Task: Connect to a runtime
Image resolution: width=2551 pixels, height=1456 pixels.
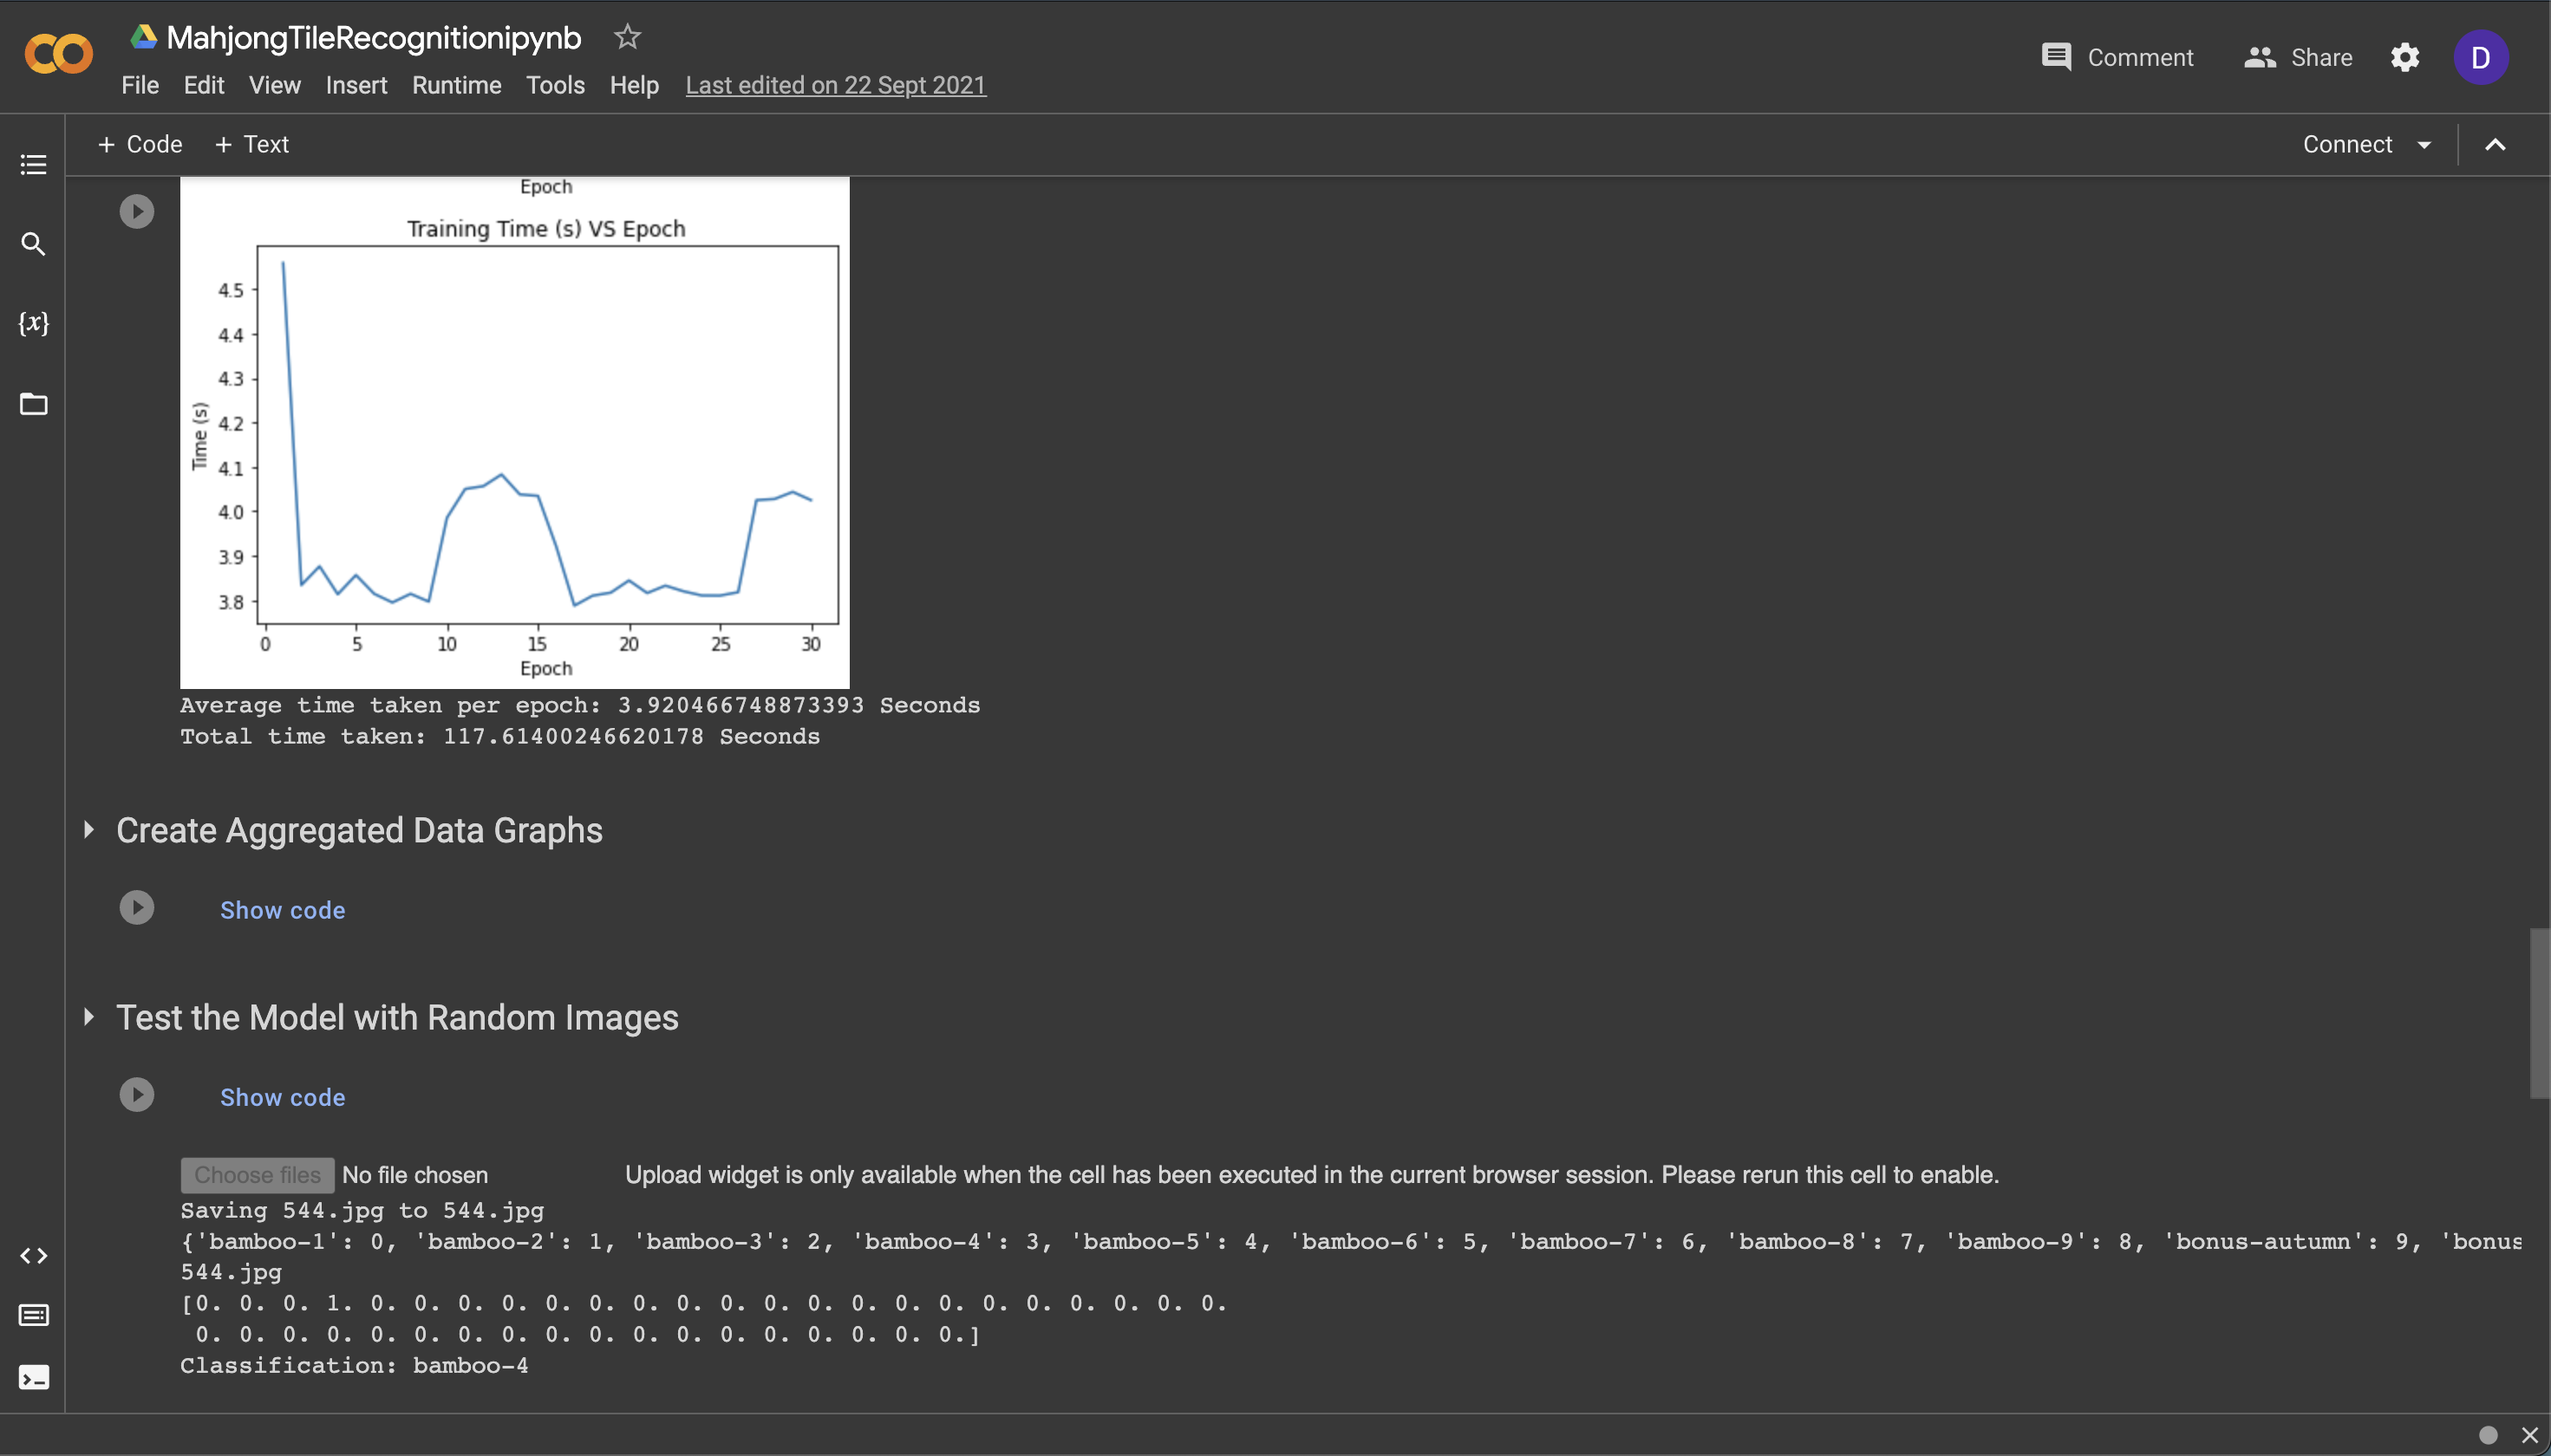Action: (x=2347, y=145)
